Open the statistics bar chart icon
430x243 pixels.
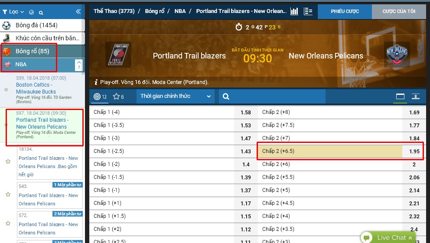coord(294,11)
